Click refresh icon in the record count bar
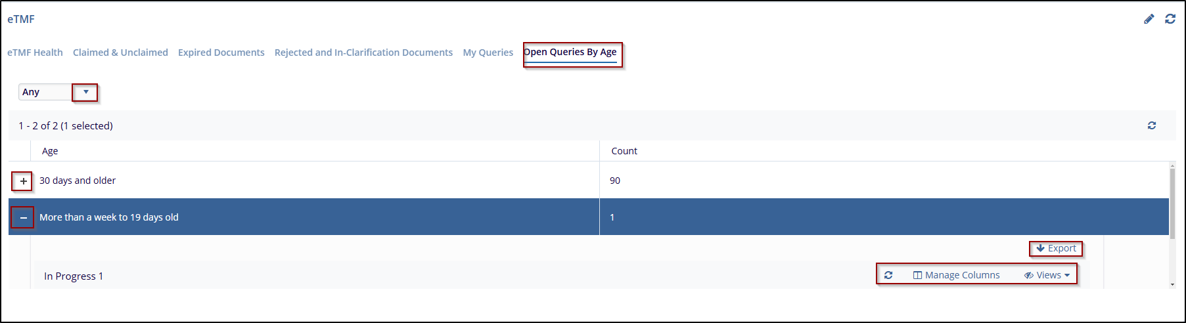 tap(1152, 125)
